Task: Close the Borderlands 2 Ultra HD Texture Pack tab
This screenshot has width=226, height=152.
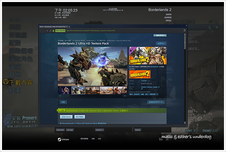Action: coord(67,27)
